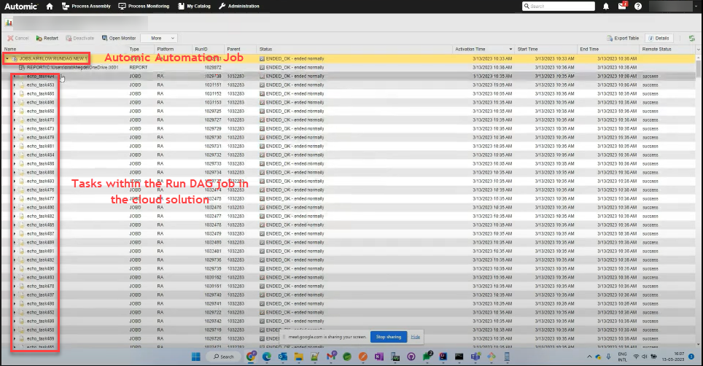The image size is (703, 366).
Task: Open Google Chrome from the taskbar
Action: tap(251, 357)
